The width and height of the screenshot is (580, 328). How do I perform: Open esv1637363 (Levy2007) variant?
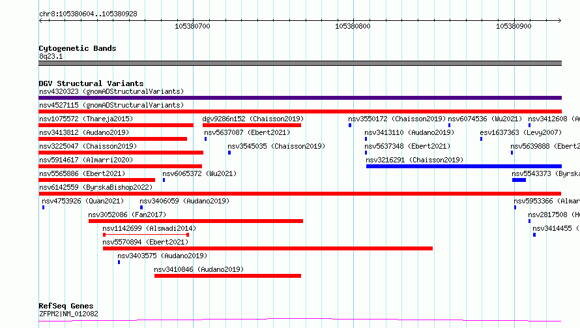521,132
